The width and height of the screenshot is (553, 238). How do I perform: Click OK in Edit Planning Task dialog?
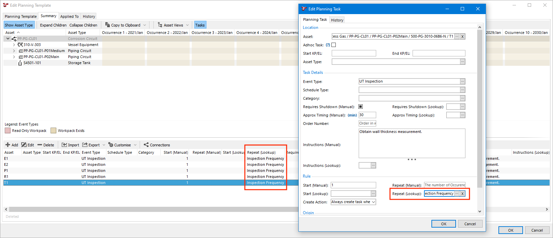coord(444,224)
